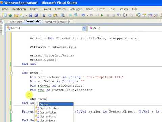This screenshot has height=122, width=162.
Task: Open the Bearbeiten menu
Action: point(19,9)
